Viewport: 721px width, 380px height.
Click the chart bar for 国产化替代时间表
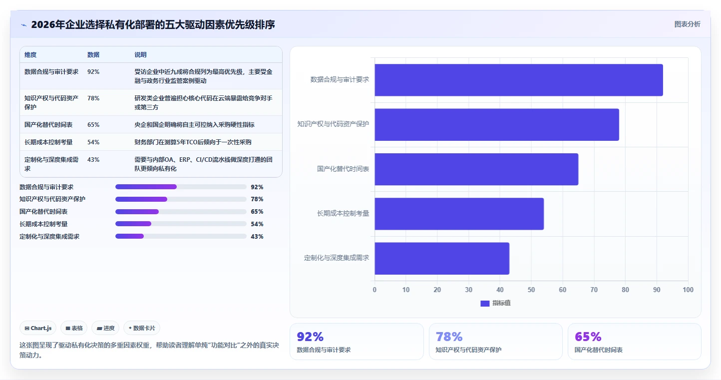point(476,169)
